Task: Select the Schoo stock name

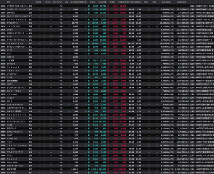Action: click(12, 173)
